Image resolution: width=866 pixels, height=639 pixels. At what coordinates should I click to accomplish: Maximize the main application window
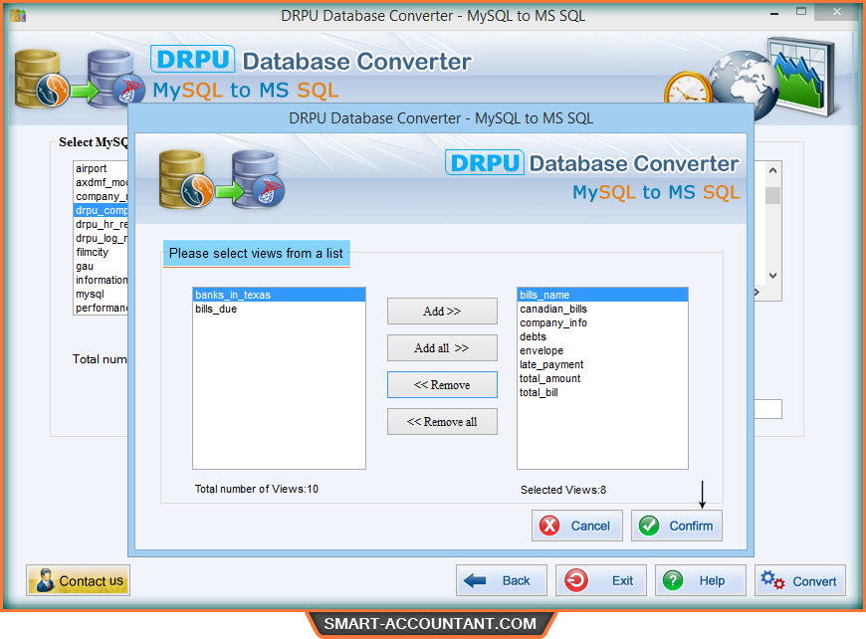801,12
